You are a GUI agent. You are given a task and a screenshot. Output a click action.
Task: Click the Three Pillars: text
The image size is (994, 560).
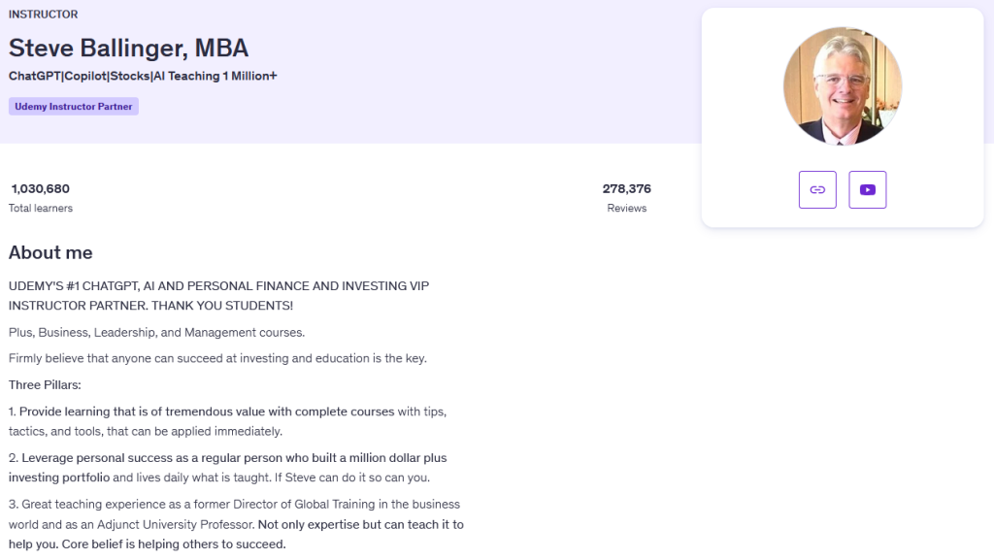pos(45,384)
